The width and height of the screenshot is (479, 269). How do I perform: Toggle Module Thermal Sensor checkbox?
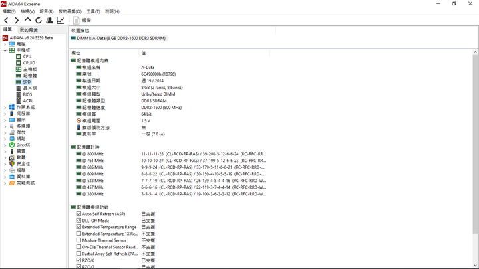pyautogui.click(x=79, y=240)
